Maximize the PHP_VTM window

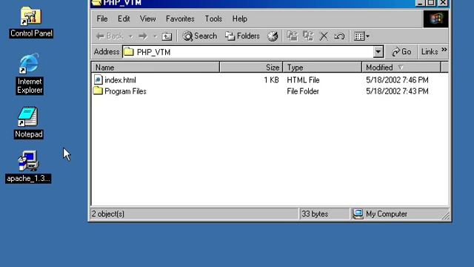431,3
